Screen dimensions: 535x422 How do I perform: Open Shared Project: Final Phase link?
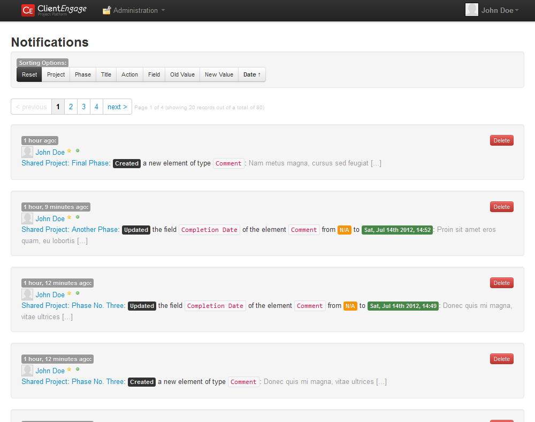coord(66,163)
